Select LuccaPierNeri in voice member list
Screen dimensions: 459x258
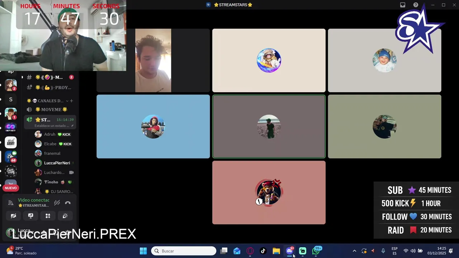pyautogui.click(x=54, y=163)
